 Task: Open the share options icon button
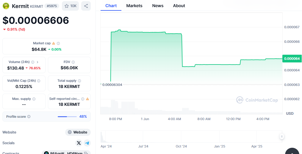pyautogui.click(x=86, y=6)
